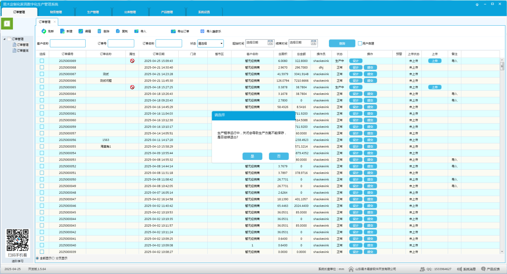The image size is (507, 274).
Task: Check the box for order 2025000043
Action: pos(42,226)
